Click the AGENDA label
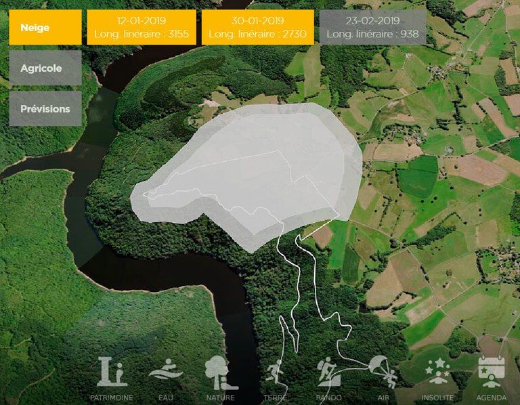Screen dimensions: 520x405 coord(492,398)
